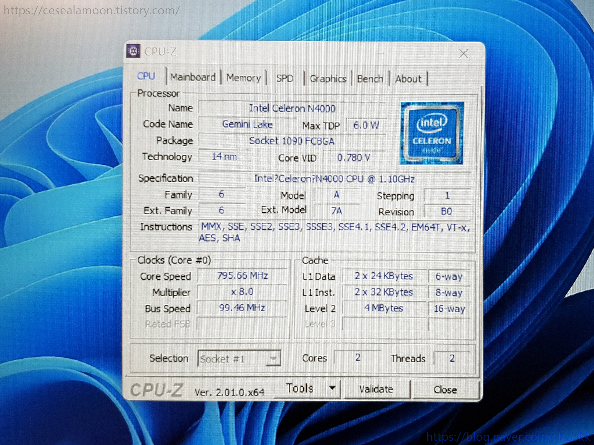The height and width of the screenshot is (445, 594).
Task: Click the Core Speed value 795.66 MHz
Action: (x=243, y=275)
